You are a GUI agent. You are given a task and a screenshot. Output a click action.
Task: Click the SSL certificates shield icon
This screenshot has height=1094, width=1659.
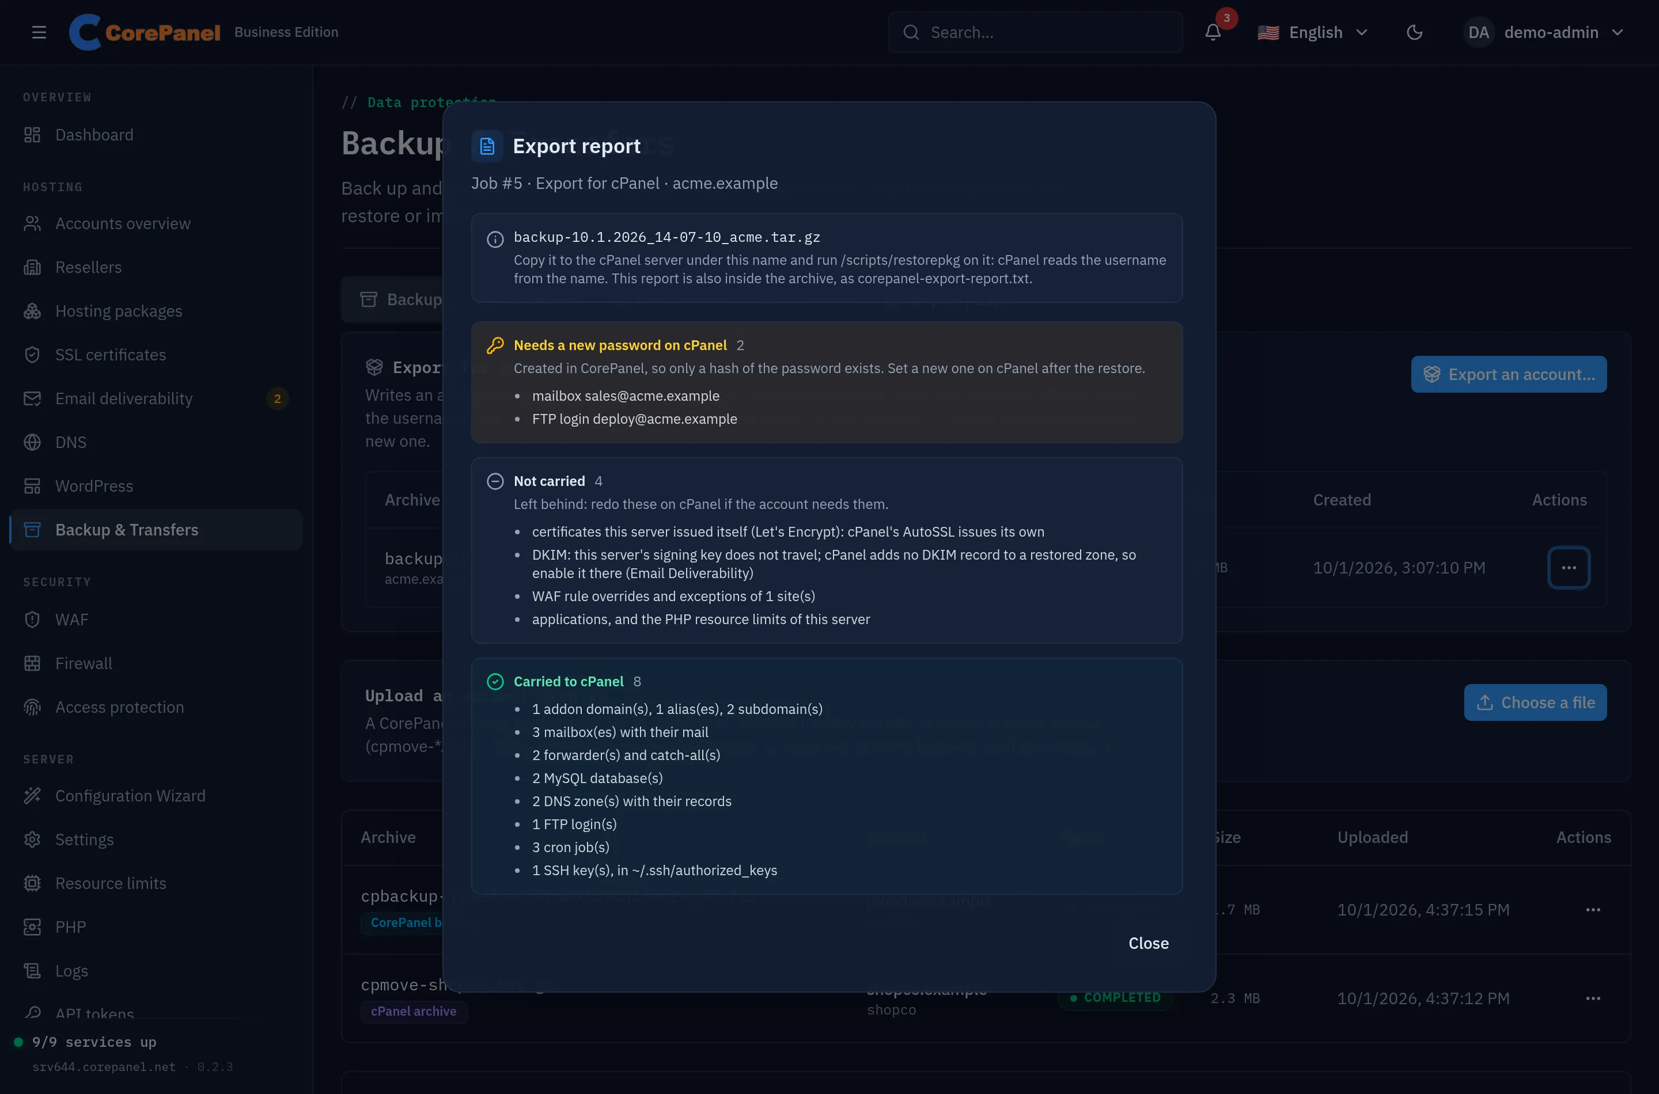[x=32, y=355]
